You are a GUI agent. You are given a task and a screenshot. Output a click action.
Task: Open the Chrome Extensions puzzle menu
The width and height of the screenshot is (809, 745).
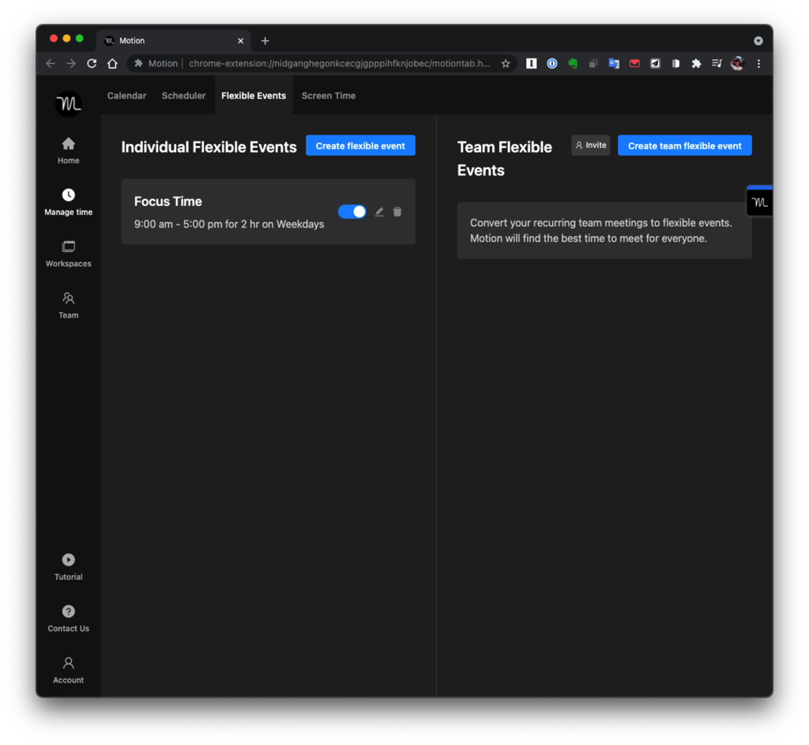(x=696, y=63)
